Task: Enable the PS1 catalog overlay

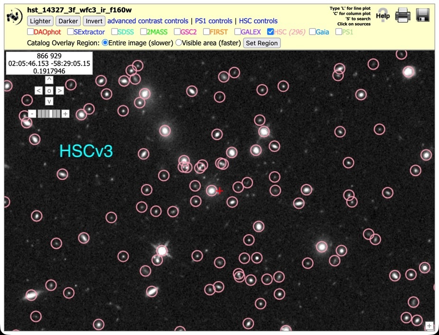Action: pos(339,32)
